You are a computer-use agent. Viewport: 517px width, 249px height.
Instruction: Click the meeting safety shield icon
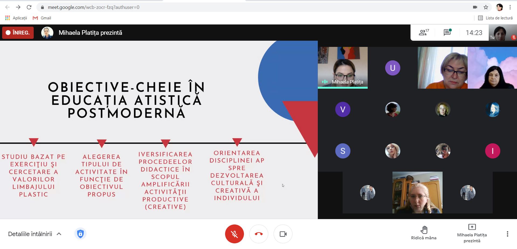80,234
